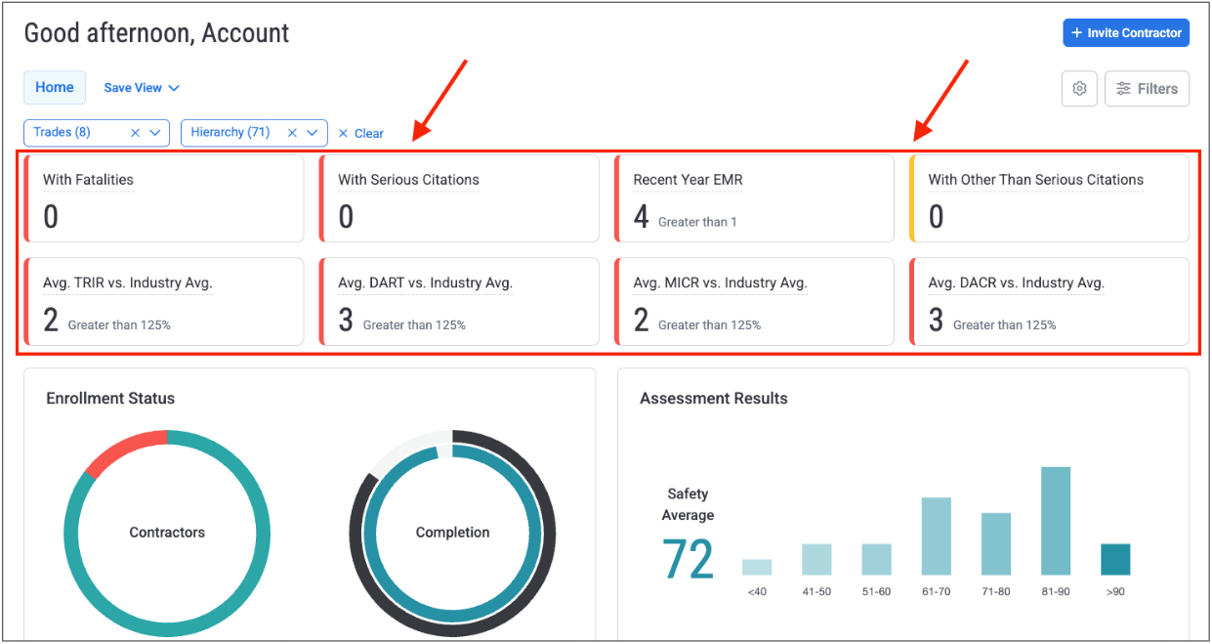Screen dimensions: 1212x644
Task: Switch to the Home tab
Action: (55, 88)
